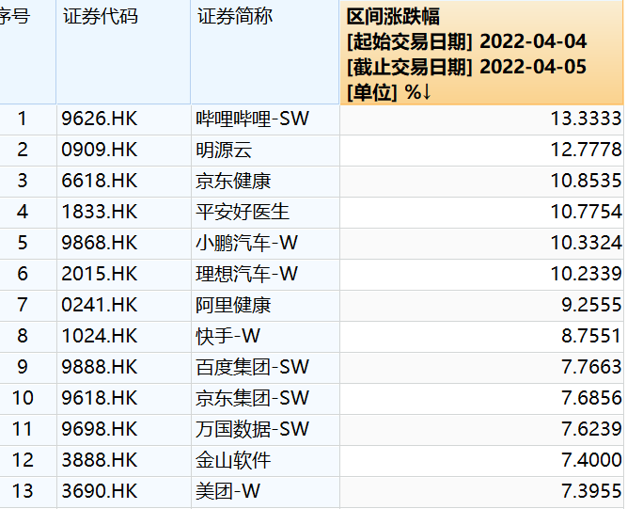Click the 证券代码 column header
The width and height of the screenshot is (627, 509).
coord(100,17)
